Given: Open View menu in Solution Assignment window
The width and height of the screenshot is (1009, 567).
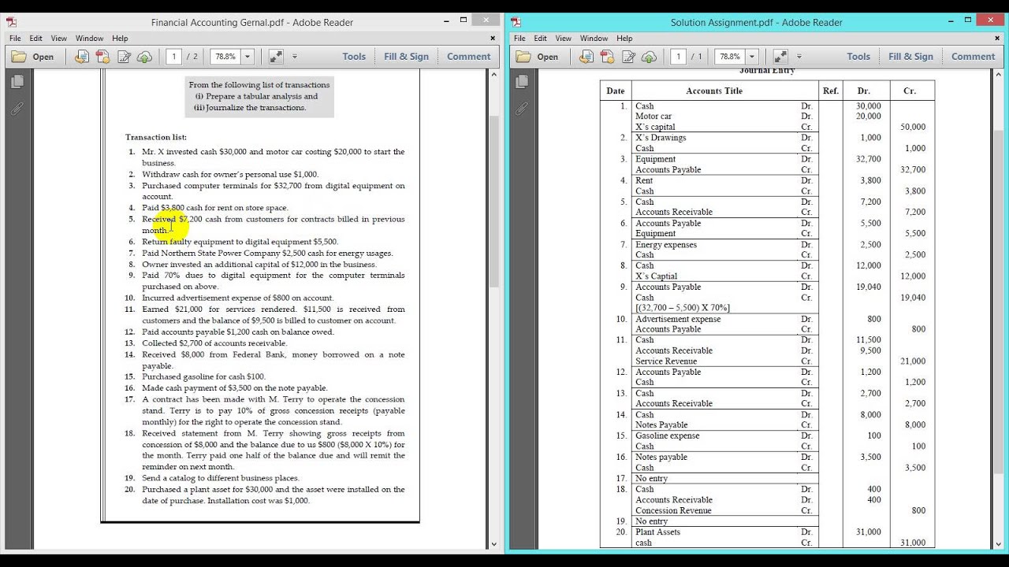Looking at the screenshot, I should click(x=564, y=38).
